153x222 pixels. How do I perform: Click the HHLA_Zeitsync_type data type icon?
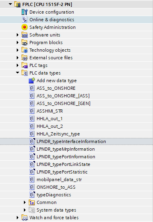point(32,134)
